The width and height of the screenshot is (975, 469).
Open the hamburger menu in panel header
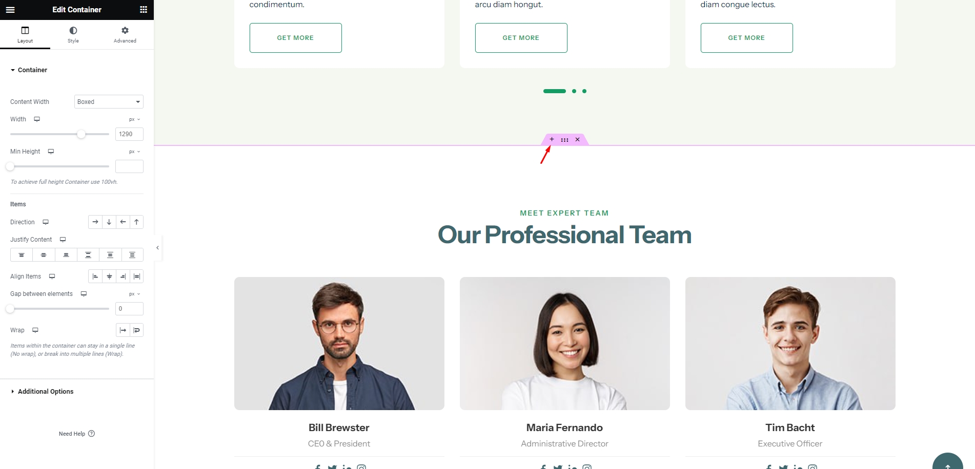10,10
